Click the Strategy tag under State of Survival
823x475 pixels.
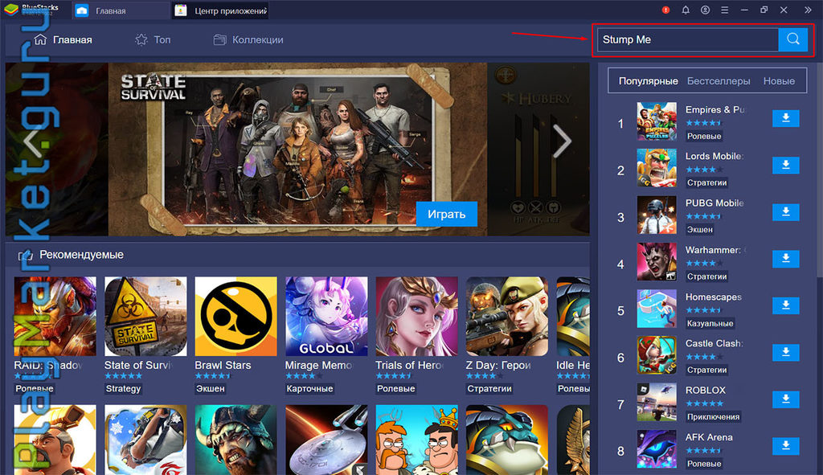123,388
